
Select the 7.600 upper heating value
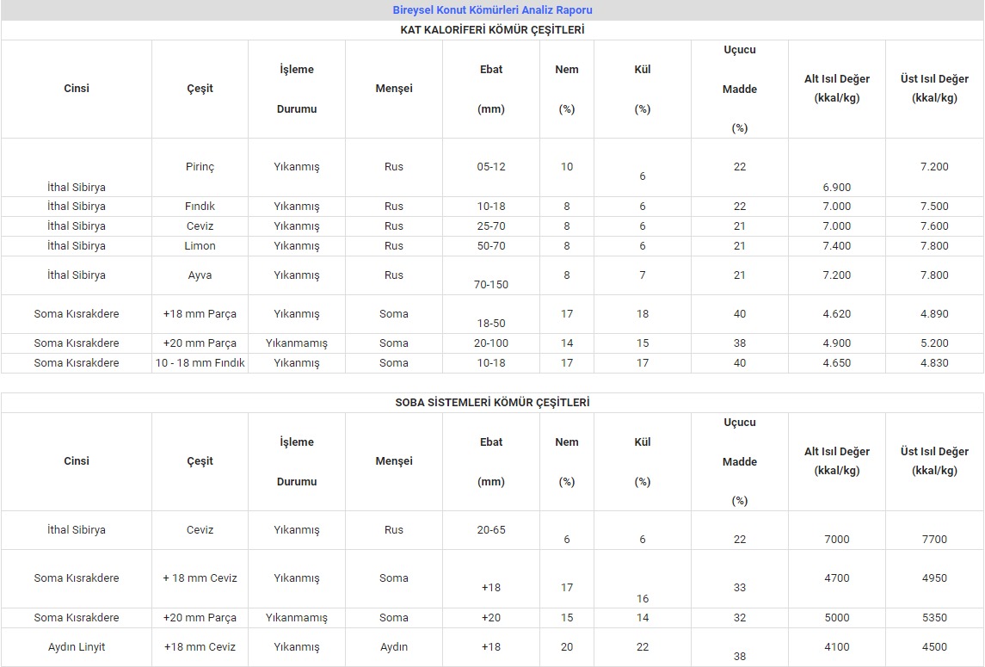click(x=934, y=225)
